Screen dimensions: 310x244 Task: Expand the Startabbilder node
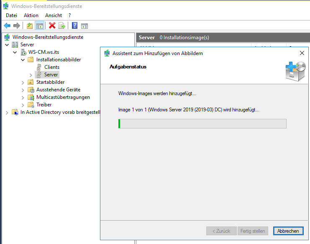[23, 83]
